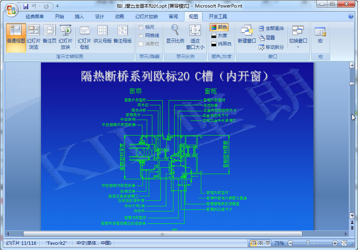The height and width of the screenshot is (250, 358).
Task: Start slide show (幻灯片放映) in ribbon
Action: (x=65, y=38)
